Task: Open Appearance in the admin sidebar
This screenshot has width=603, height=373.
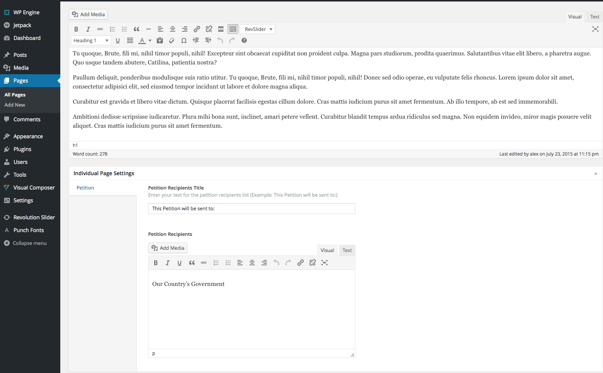Action: coord(30,136)
